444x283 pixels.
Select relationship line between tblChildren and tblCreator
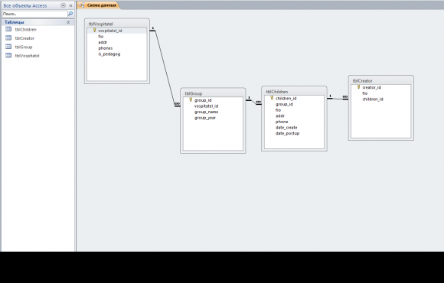click(338, 99)
